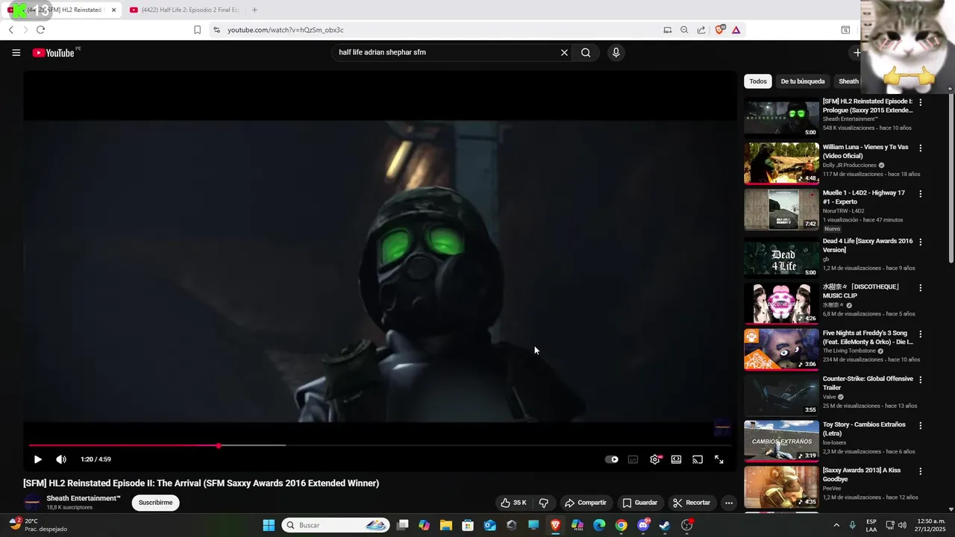The height and width of the screenshot is (537, 955).
Task: Cast video to a TV
Action: 698,459
